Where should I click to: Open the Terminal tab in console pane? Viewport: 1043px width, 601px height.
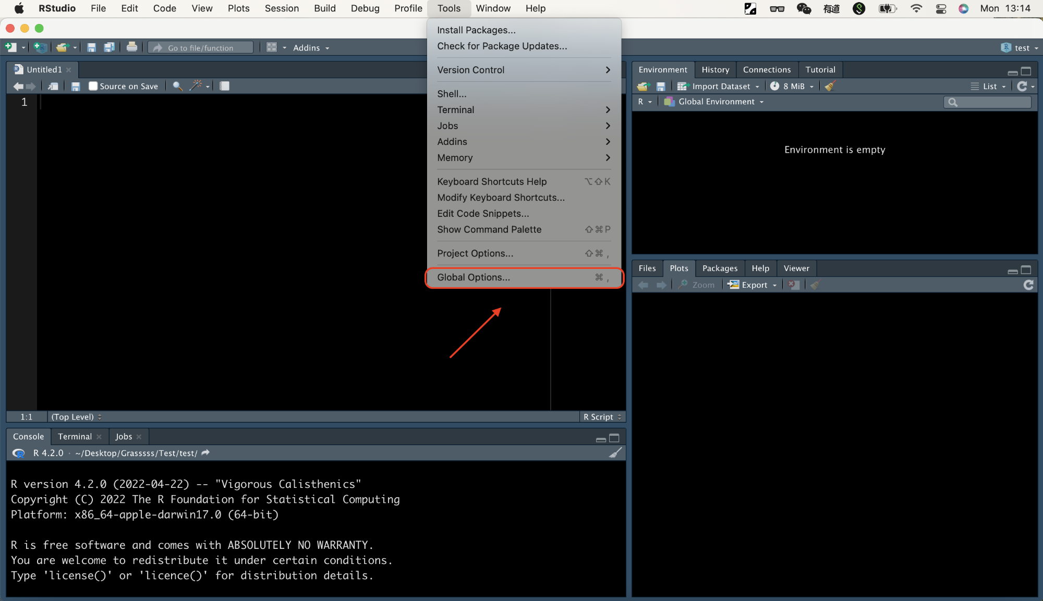[75, 436]
